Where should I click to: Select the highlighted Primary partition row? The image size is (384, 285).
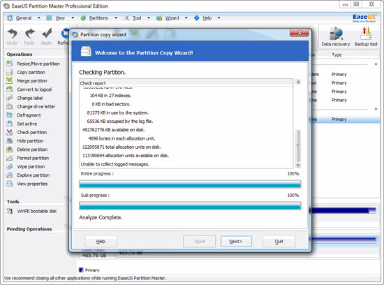click(346, 119)
